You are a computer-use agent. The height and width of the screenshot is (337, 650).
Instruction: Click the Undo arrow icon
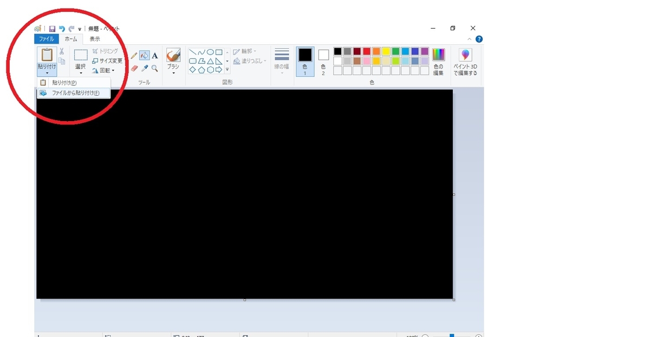click(x=62, y=29)
